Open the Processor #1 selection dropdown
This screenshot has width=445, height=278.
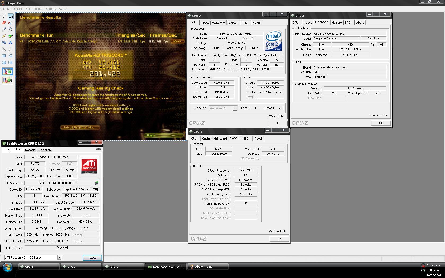235,108
